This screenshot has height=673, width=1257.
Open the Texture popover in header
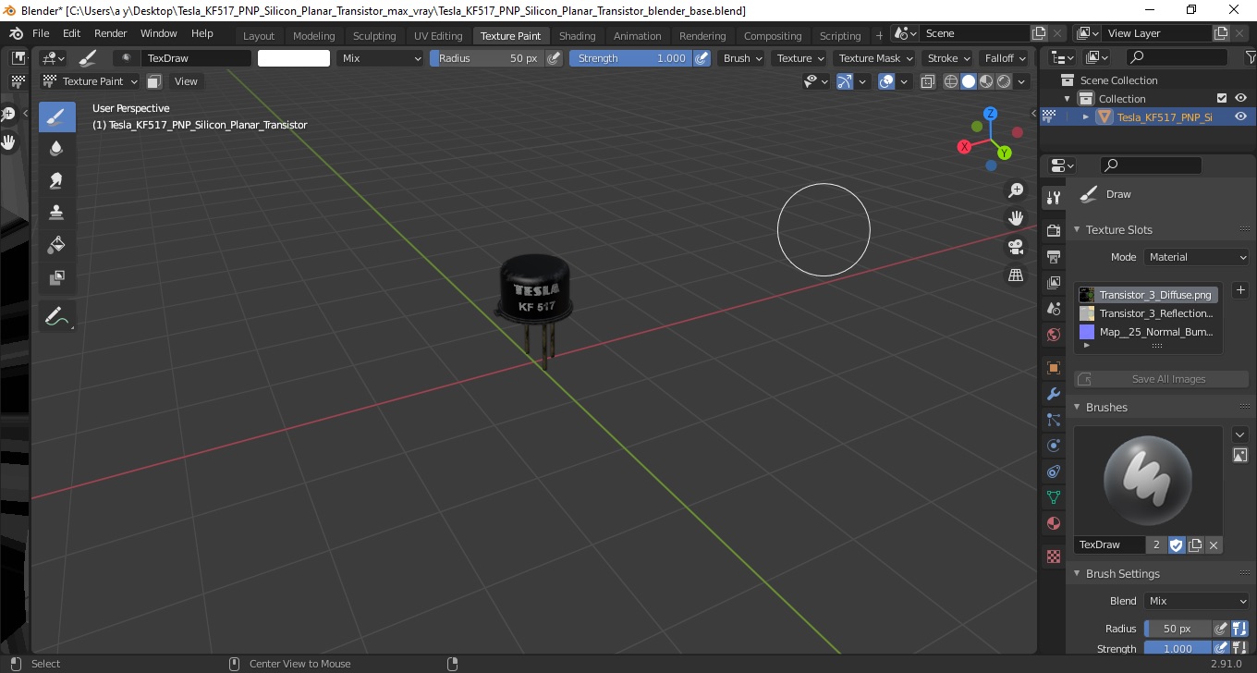coord(800,57)
